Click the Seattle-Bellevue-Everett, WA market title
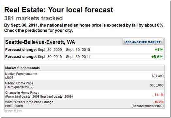171x118 pixels. click(x=40, y=42)
